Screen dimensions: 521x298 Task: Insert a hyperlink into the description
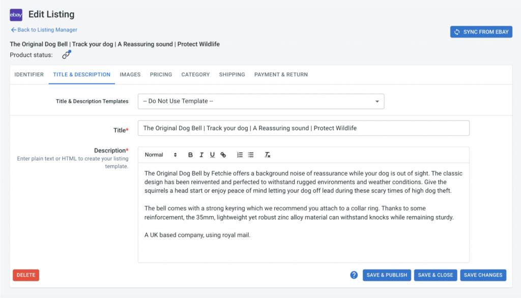pos(223,155)
